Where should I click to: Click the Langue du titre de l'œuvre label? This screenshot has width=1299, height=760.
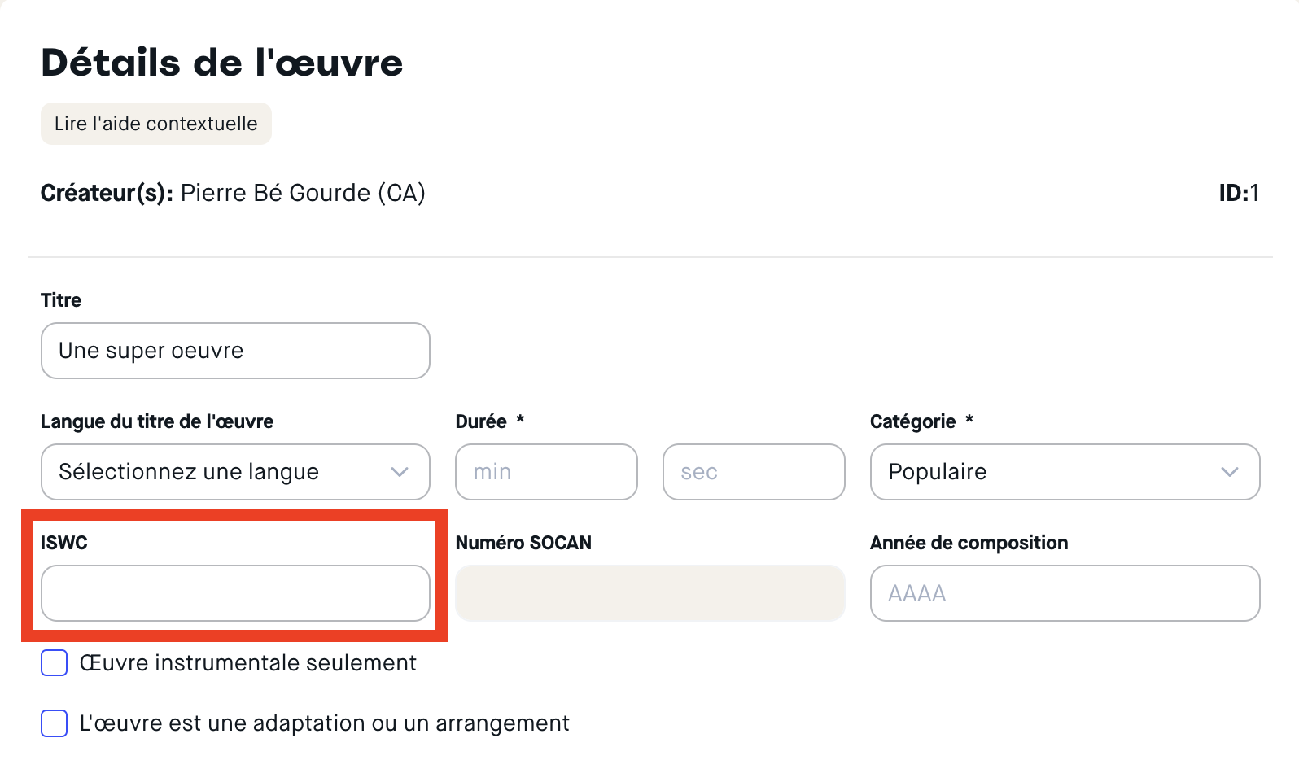coord(157,421)
